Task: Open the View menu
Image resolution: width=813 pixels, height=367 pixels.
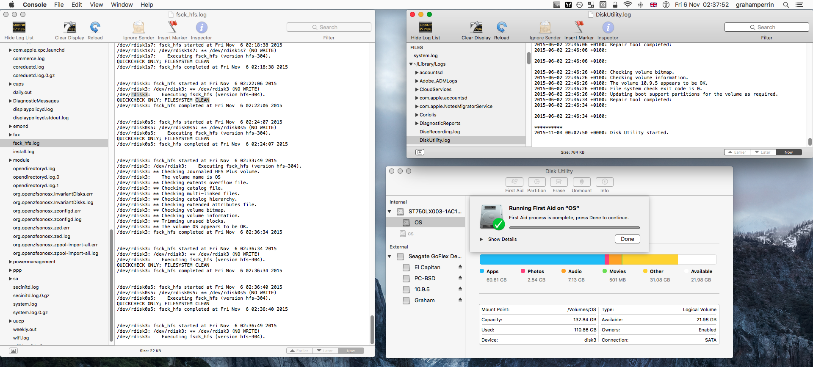Action: pyautogui.click(x=97, y=5)
